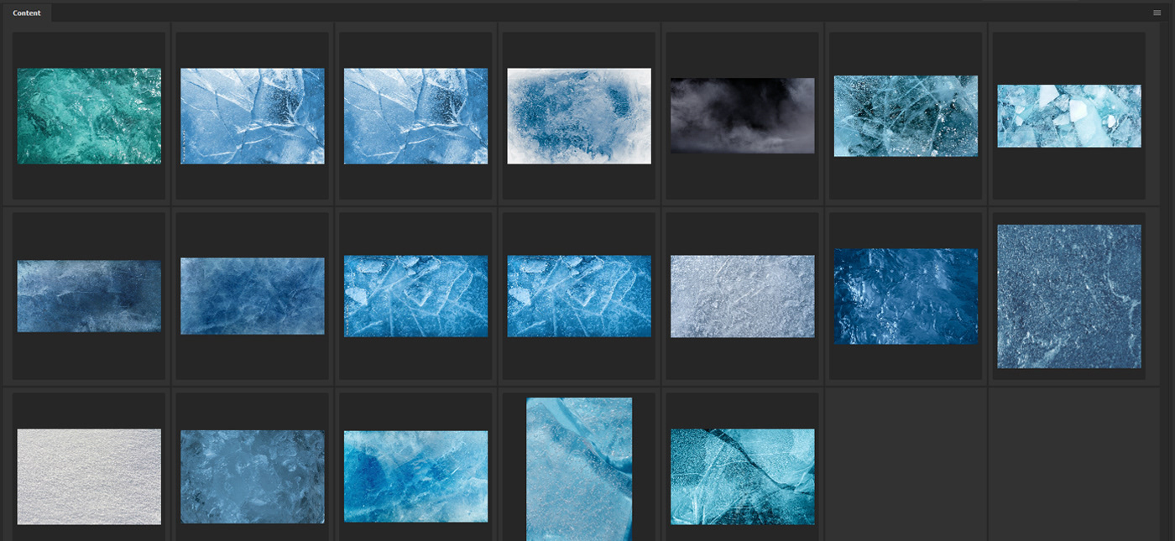Select the broken ice chunks thumbnail
The image size is (1175, 541).
point(1069,116)
